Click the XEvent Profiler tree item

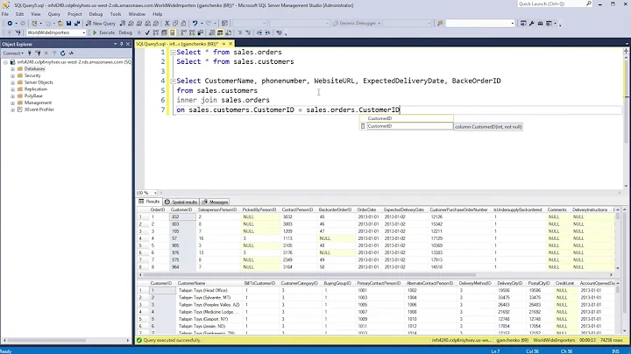click(x=39, y=110)
